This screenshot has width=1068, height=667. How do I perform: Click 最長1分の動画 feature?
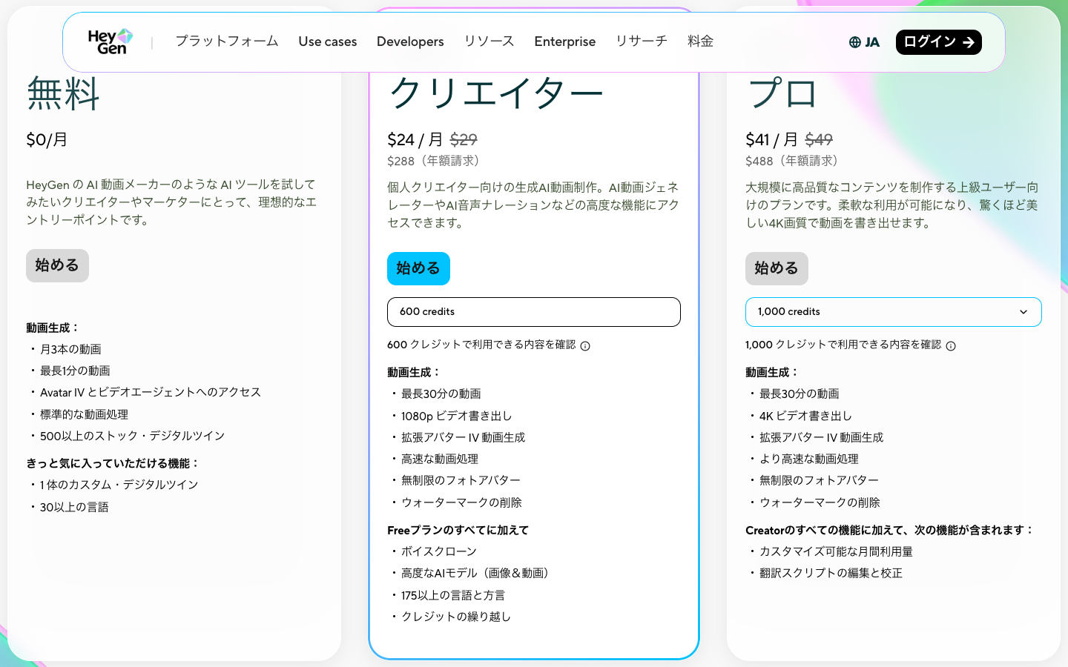click(75, 371)
